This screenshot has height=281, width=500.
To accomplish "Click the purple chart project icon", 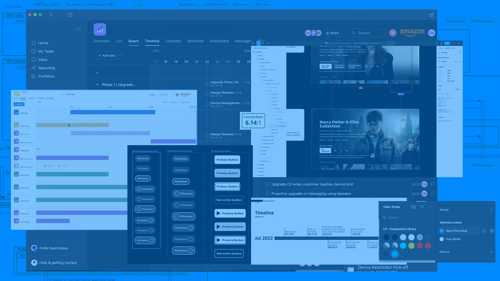I will (x=100, y=29).
